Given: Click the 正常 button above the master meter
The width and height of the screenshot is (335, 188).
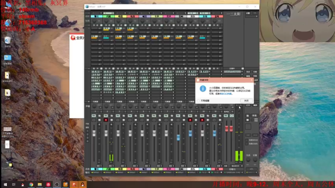Looking at the screenshot, I should [248, 105].
